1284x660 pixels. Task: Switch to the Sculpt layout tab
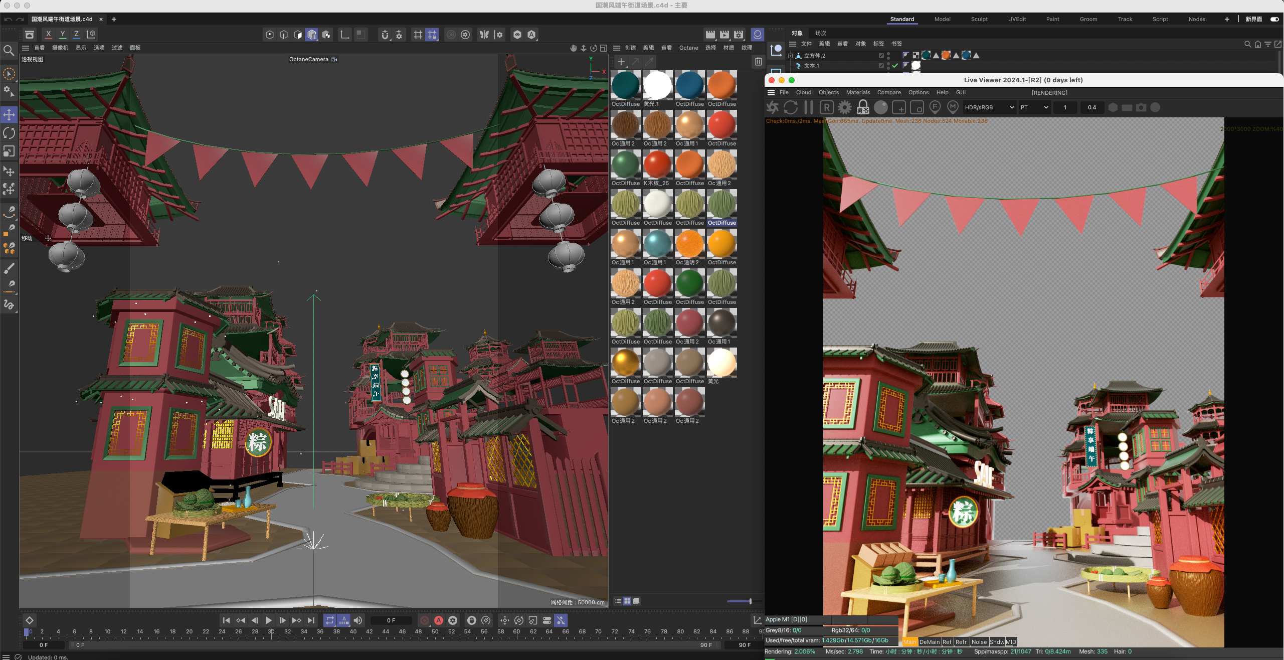[x=979, y=19]
